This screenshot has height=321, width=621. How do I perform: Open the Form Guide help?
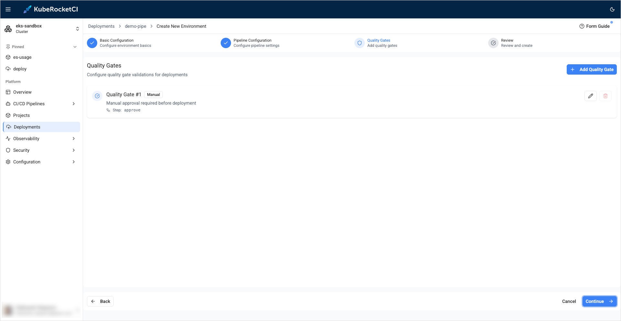595,26
